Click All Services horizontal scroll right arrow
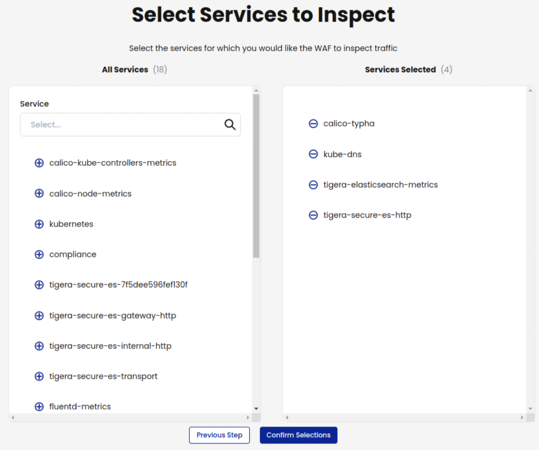 click(x=248, y=418)
